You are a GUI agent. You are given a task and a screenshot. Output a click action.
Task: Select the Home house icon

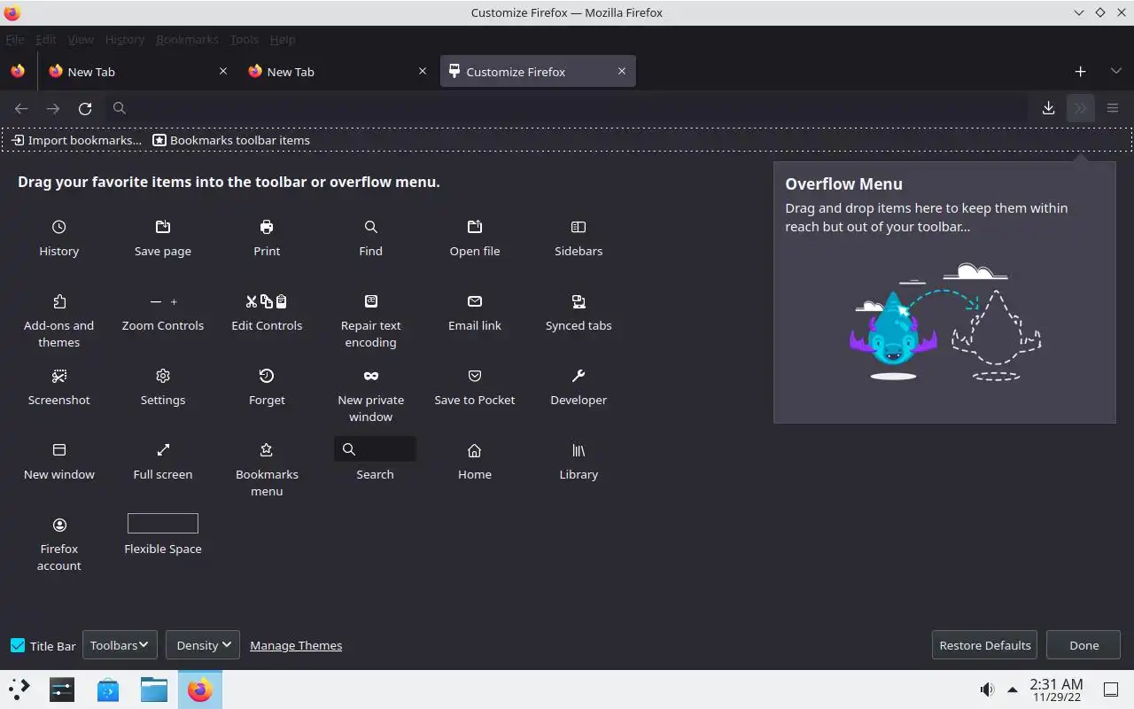point(475,450)
